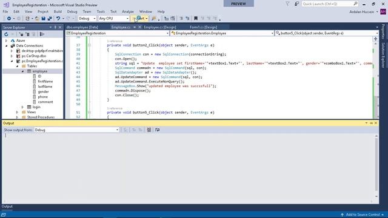Select the comment column
The image size is (388, 218).
tap(45, 102)
